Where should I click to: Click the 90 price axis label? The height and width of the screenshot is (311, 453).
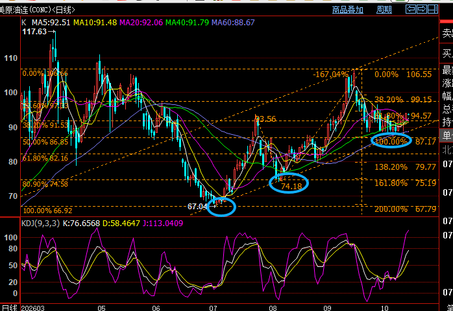pyautogui.click(x=13, y=128)
